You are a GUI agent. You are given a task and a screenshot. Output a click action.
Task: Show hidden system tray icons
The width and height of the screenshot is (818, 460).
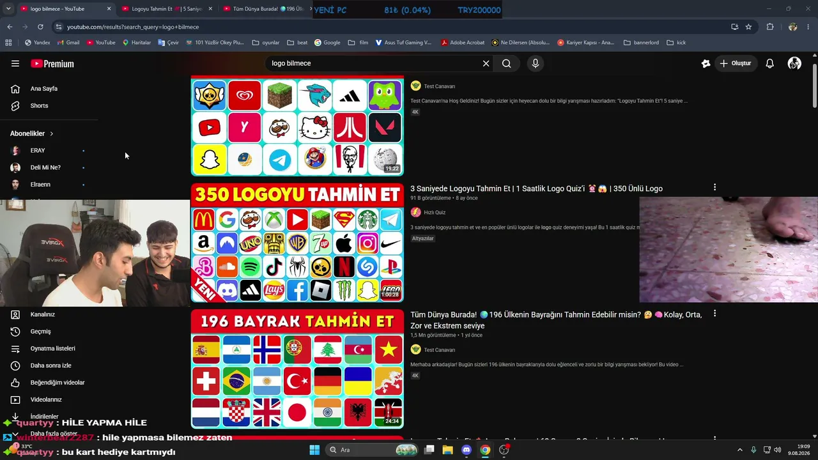tap(740, 450)
